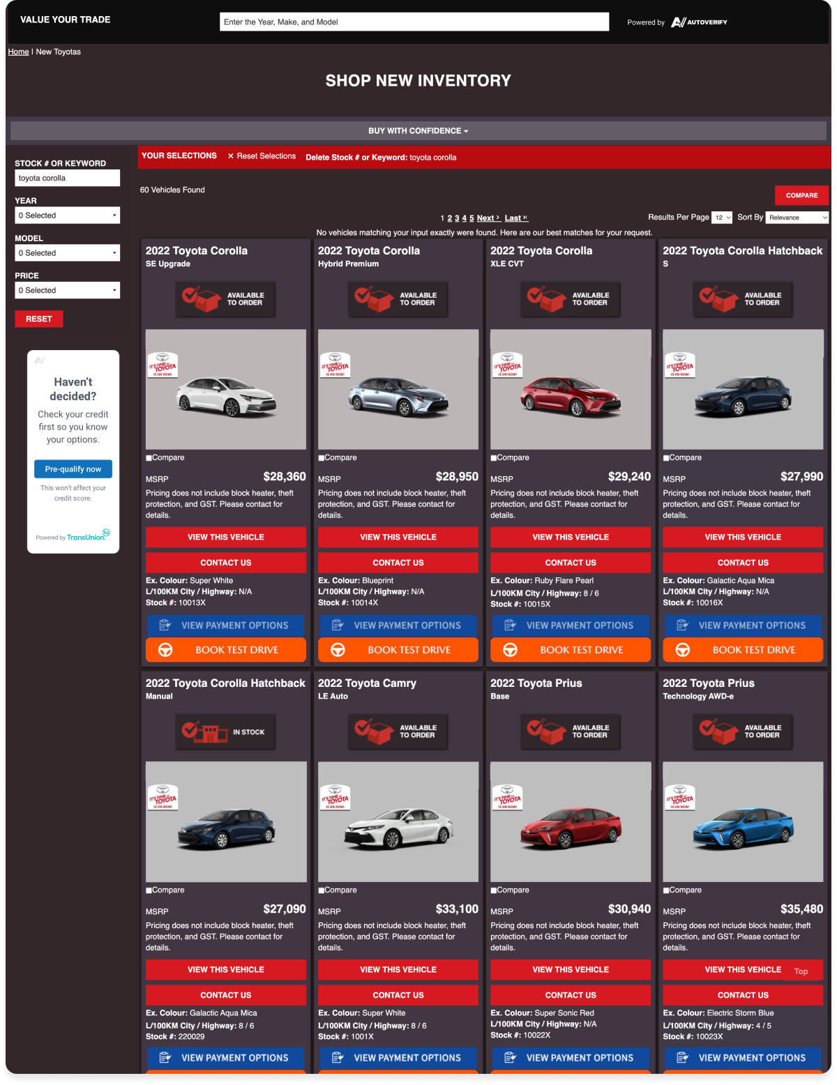
Task: Click steering wheel icon on Corolla Hybrid Premium test drive
Action: click(x=338, y=650)
